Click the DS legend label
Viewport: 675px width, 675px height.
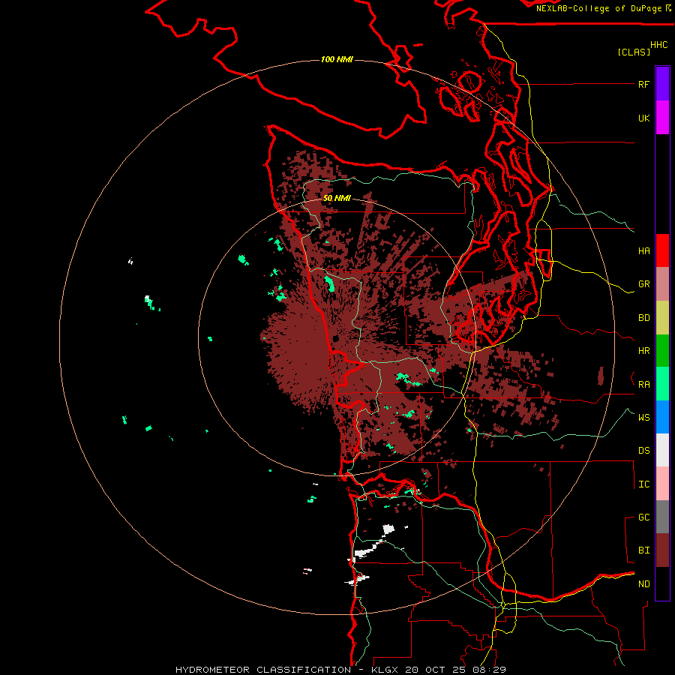643,451
